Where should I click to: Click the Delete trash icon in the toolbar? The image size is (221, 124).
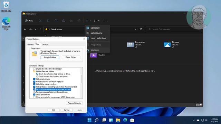pos(79,21)
